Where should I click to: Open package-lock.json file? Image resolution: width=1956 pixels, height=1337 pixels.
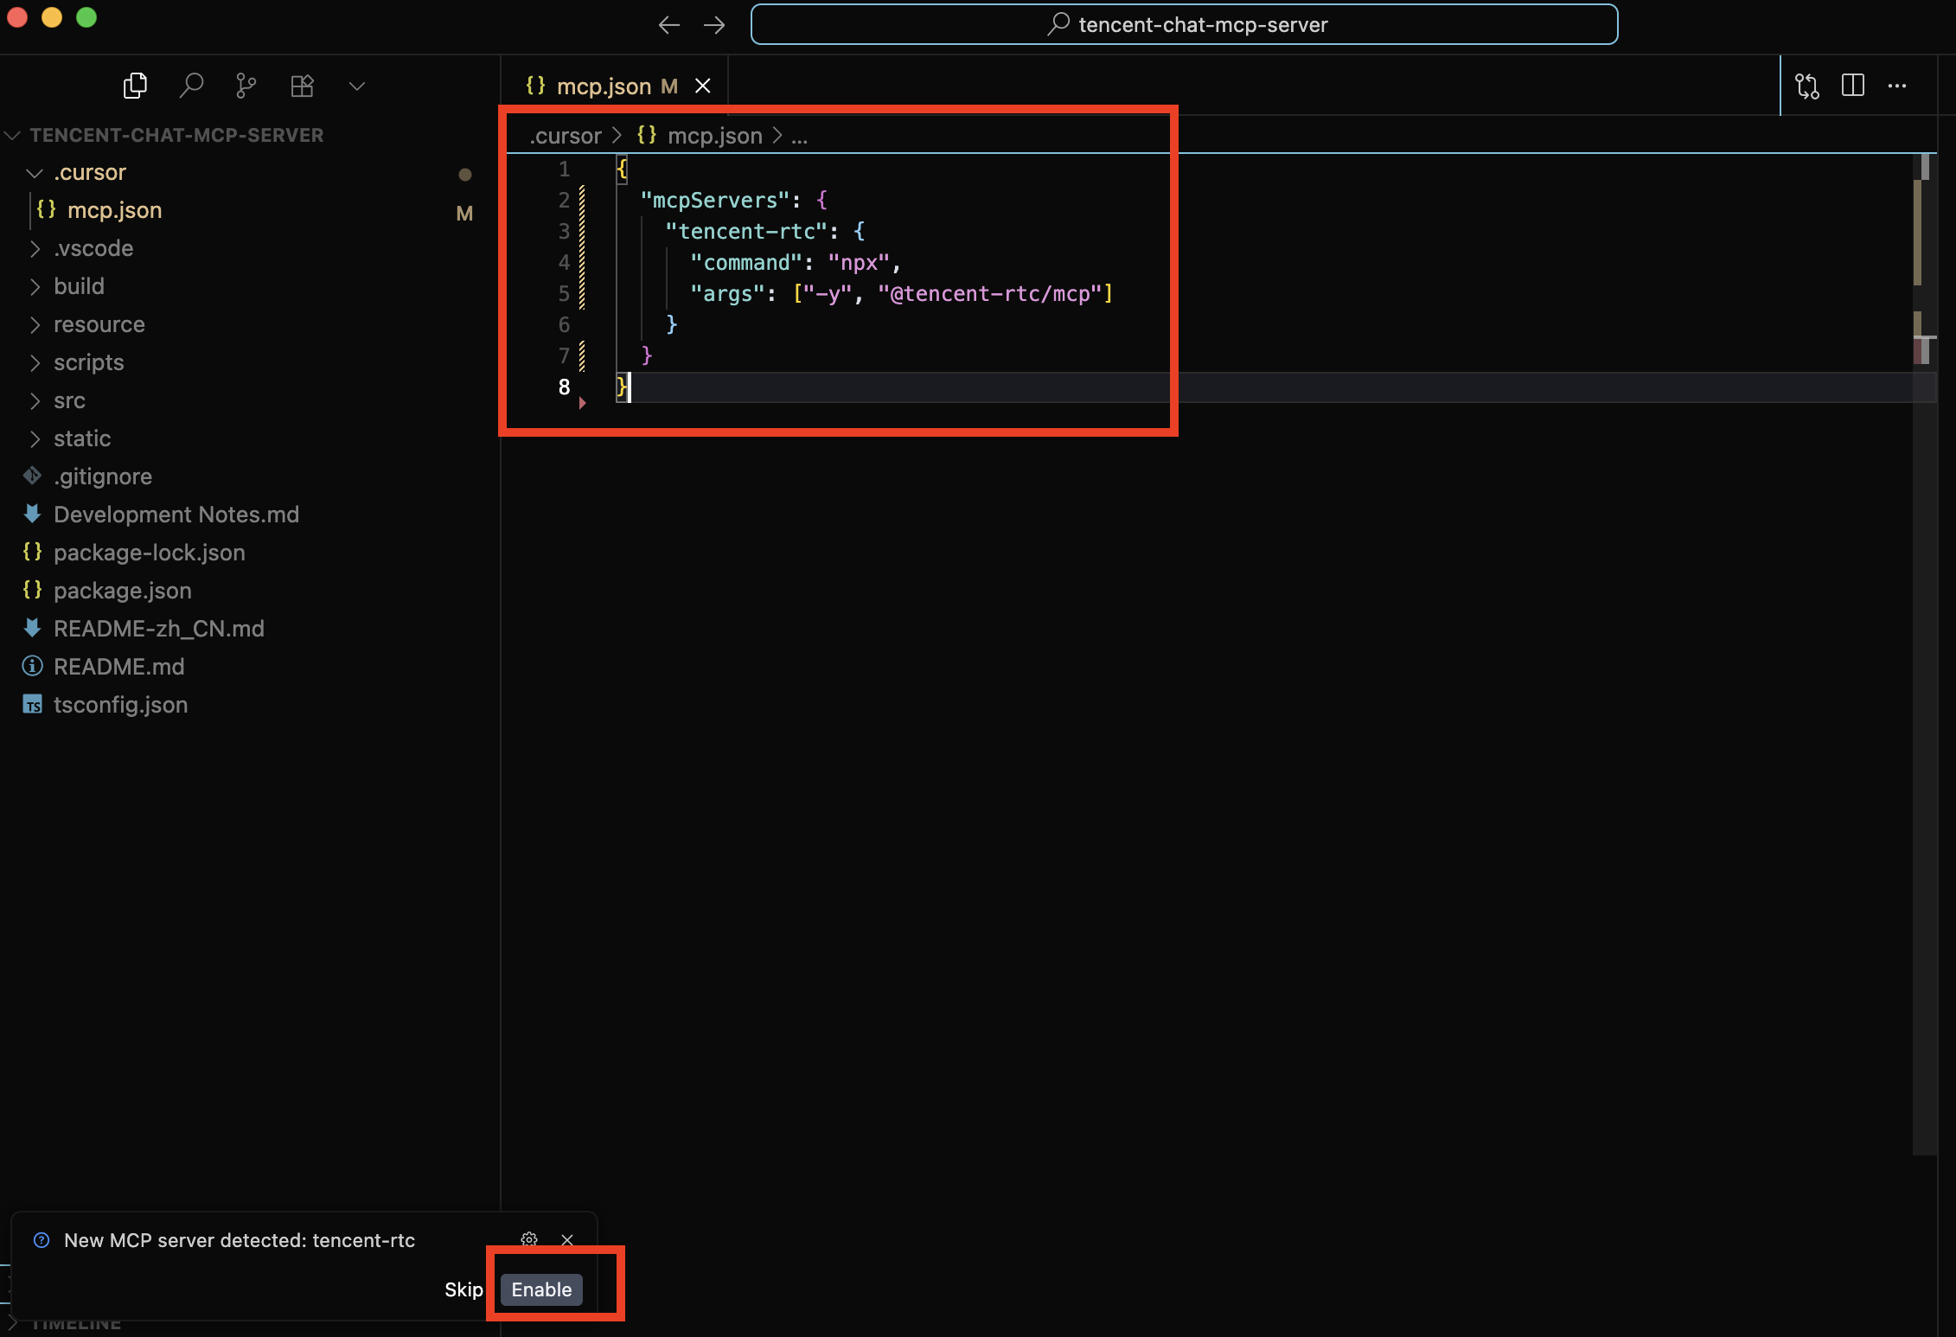(150, 553)
